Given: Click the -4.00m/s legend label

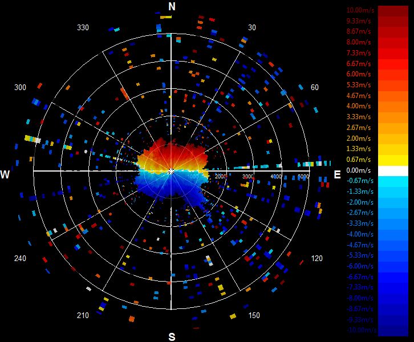Looking at the screenshot, I should [x=360, y=234].
